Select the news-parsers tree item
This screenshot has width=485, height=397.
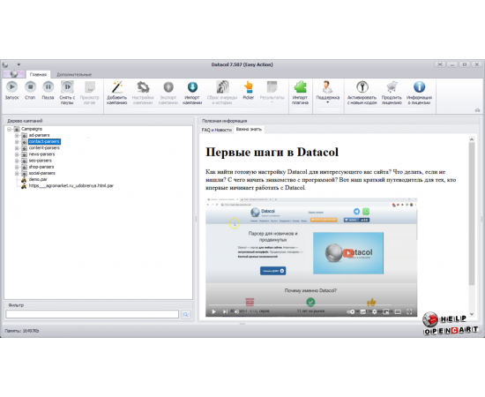41,154
